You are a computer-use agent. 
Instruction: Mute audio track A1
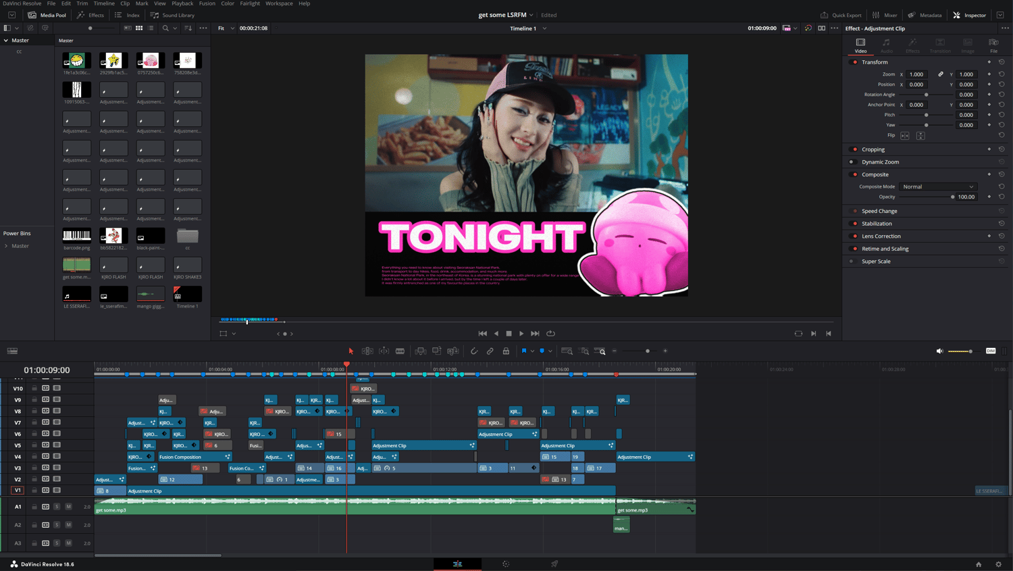(69, 507)
